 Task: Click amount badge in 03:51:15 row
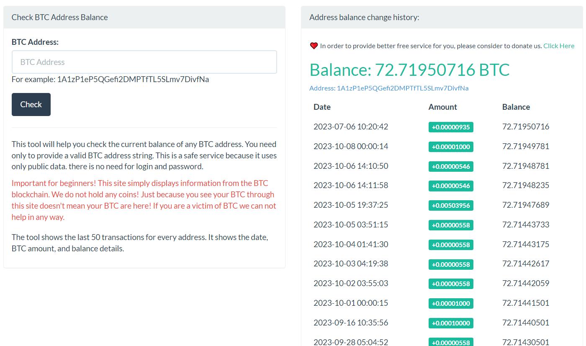pos(451,225)
